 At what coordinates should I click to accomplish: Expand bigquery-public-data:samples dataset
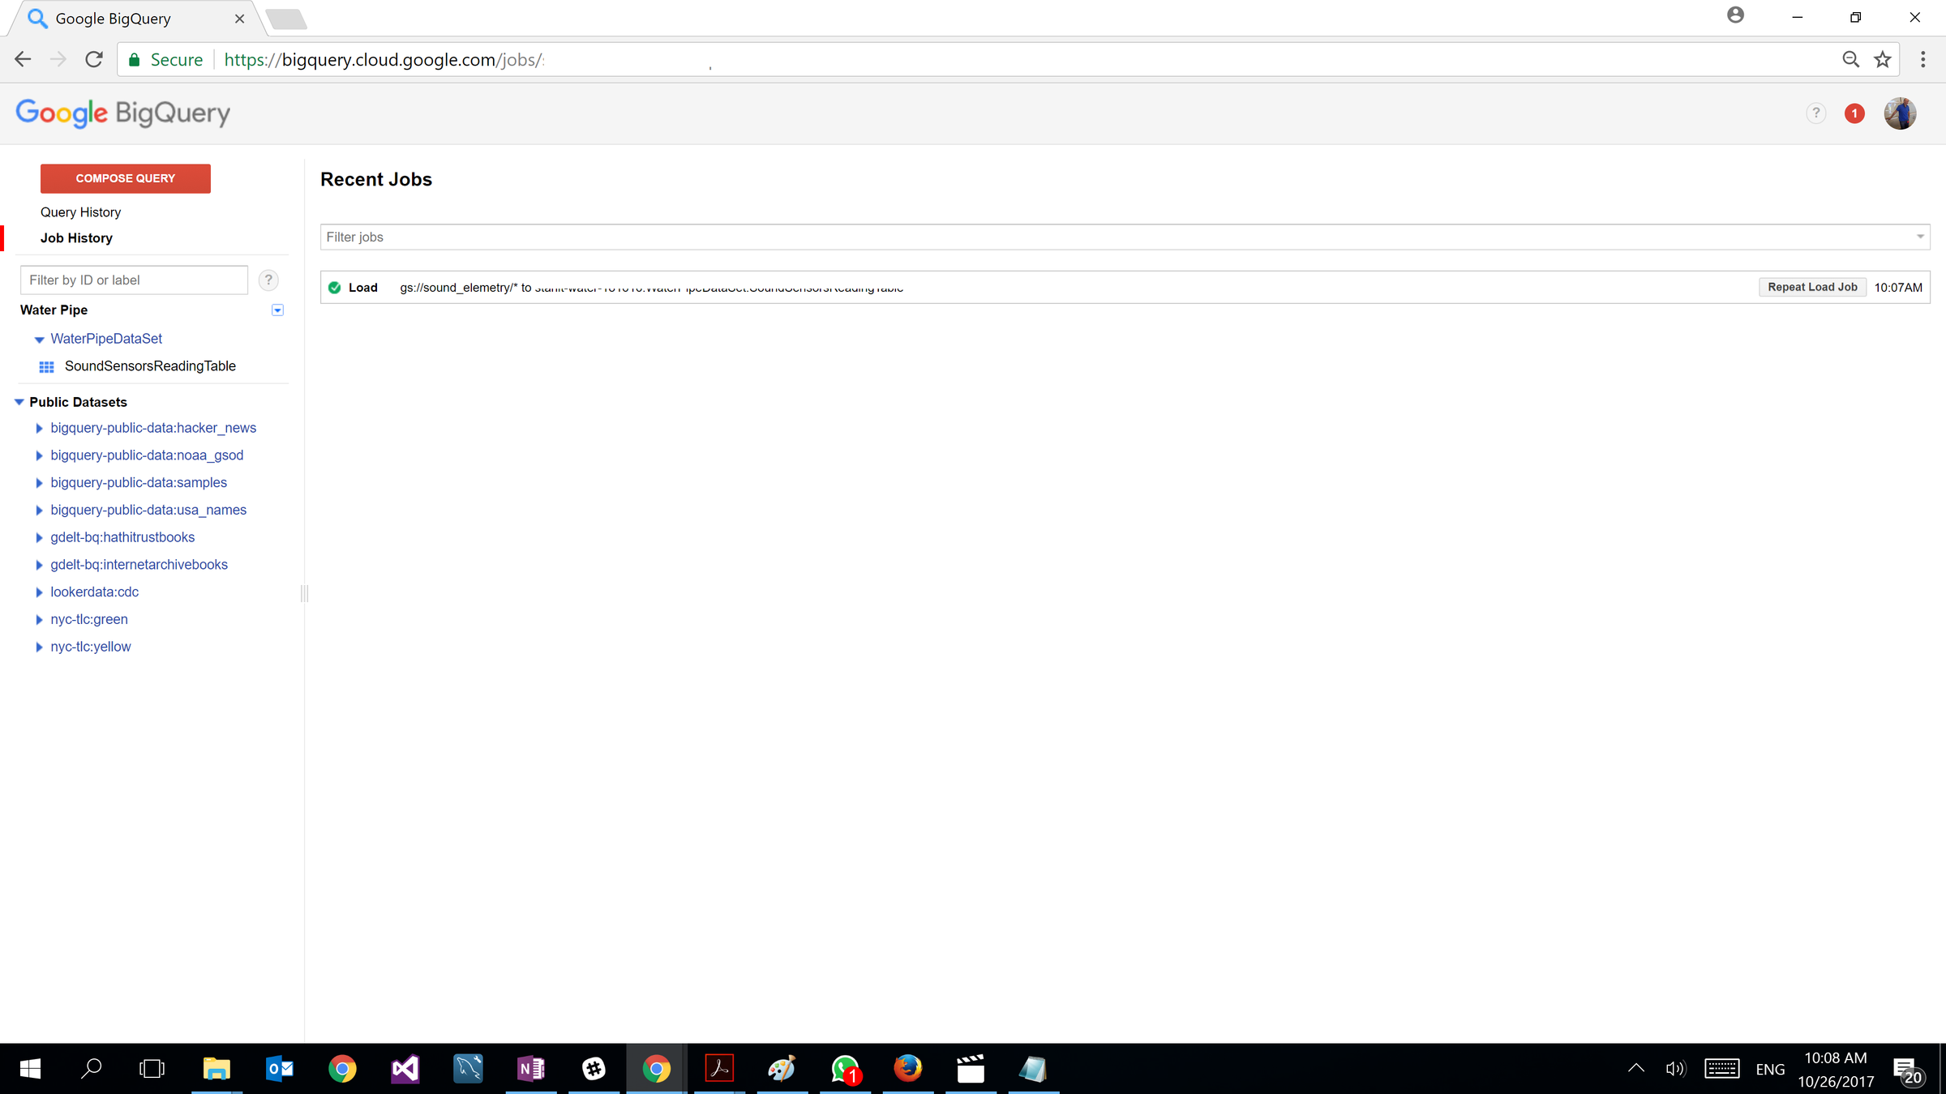click(39, 484)
